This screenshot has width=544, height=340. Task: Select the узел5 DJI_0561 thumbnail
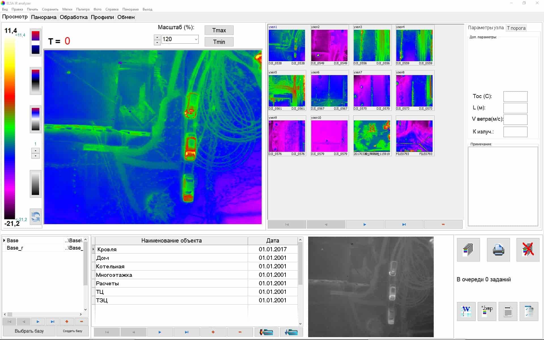click(x=287, y=90)
